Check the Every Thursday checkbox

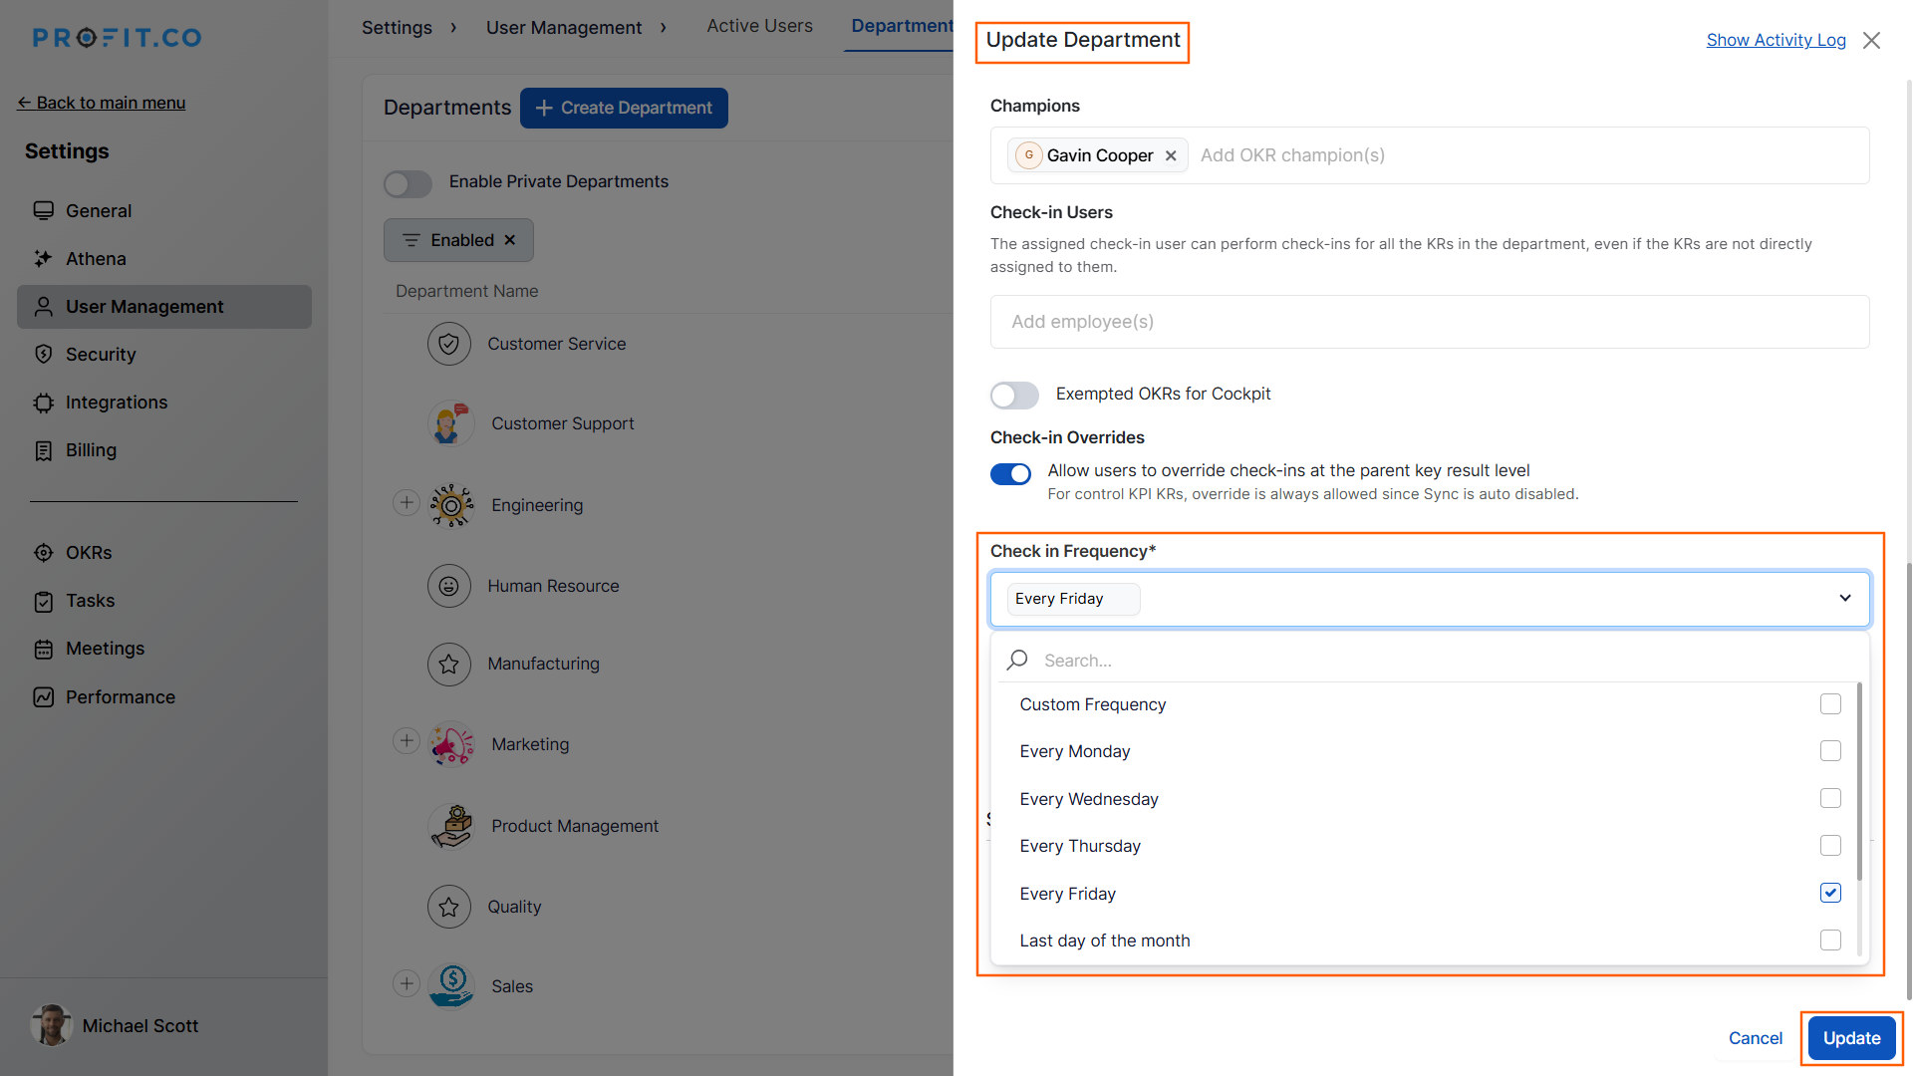pos(1830,846)
